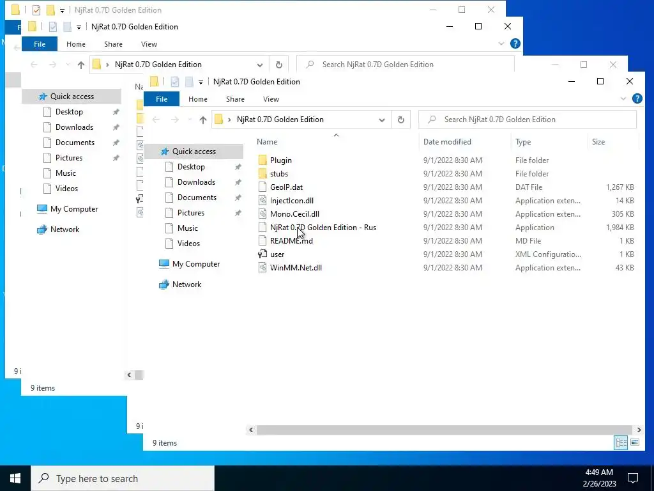Select Quick access in front window navigation pane

coord(194,152)
